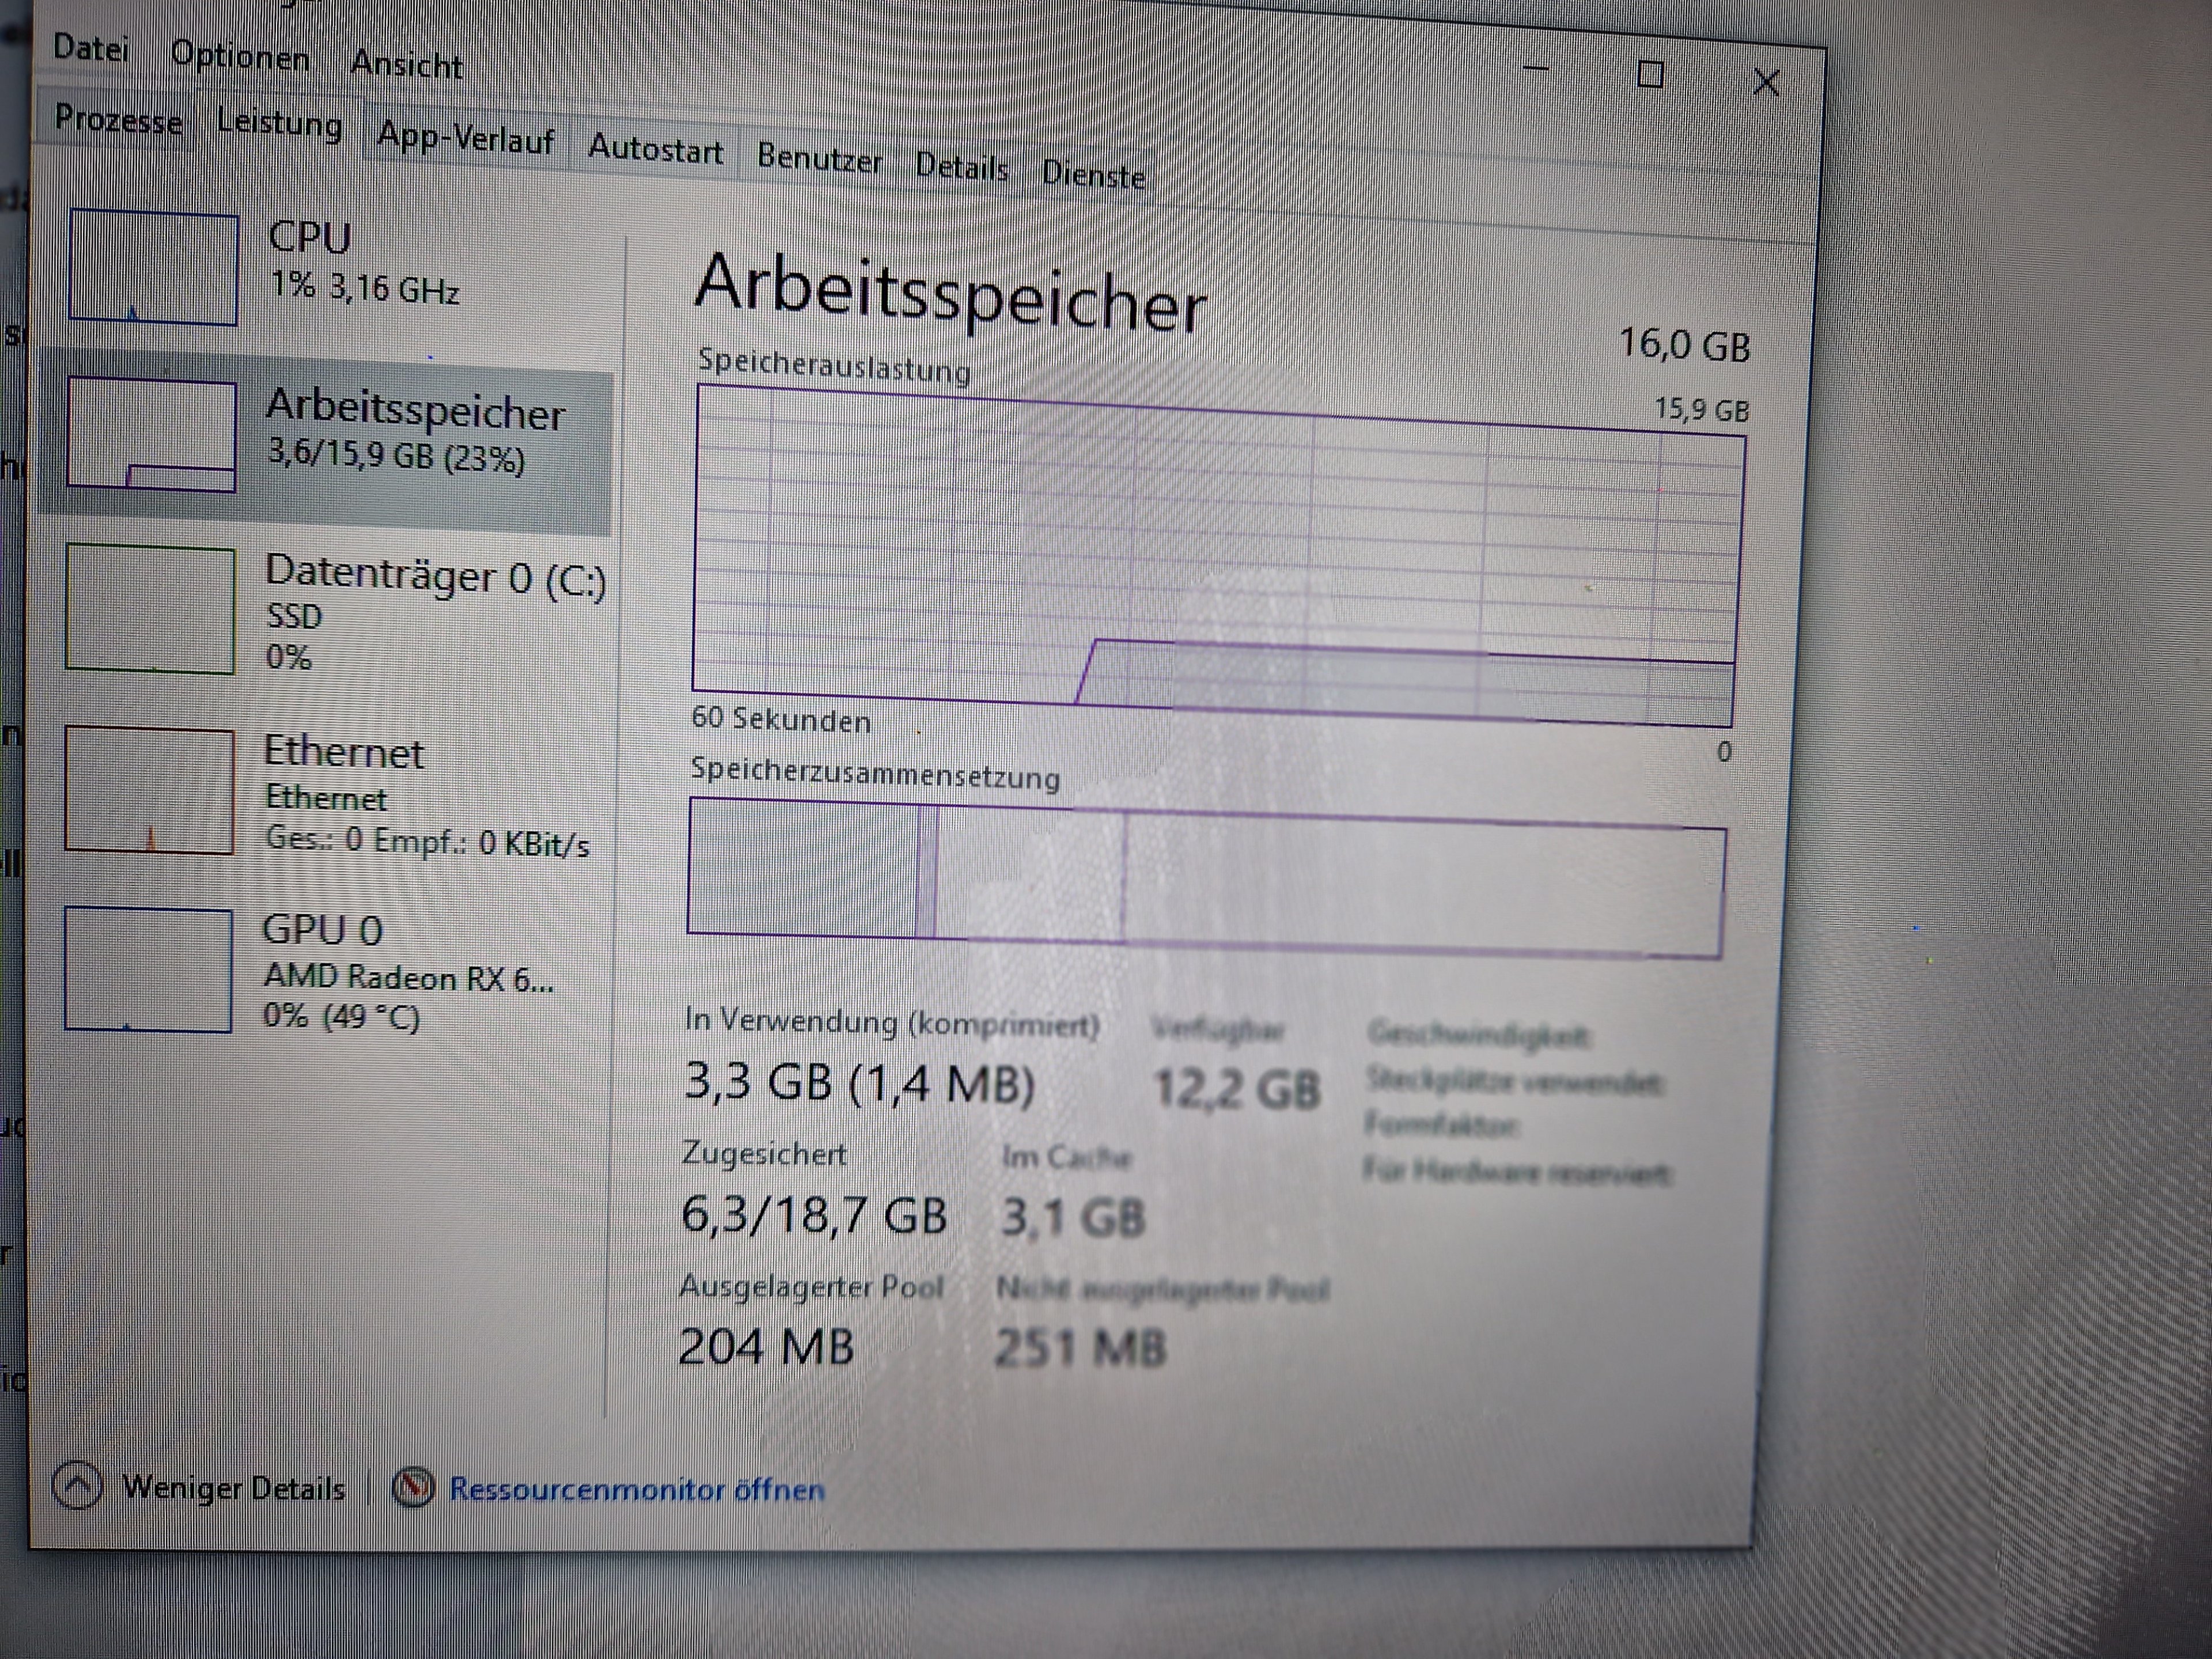Open the GPU 0 thumbnail graph
2212x1659 pixels.
pos(148,969)
